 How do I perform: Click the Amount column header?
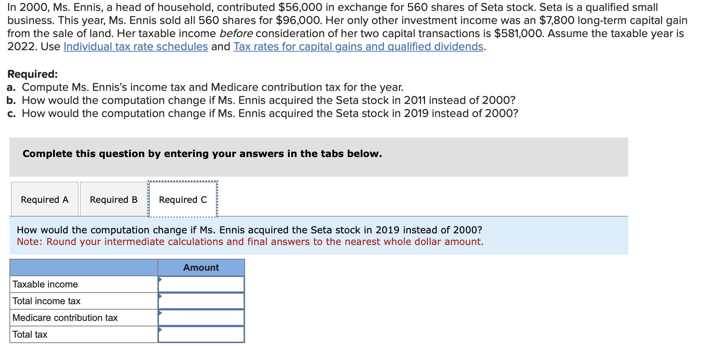201,267
